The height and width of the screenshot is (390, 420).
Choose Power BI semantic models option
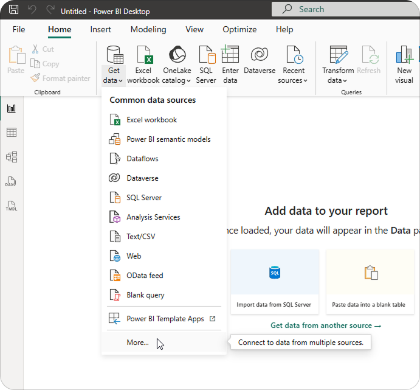(x=168, y=139)
